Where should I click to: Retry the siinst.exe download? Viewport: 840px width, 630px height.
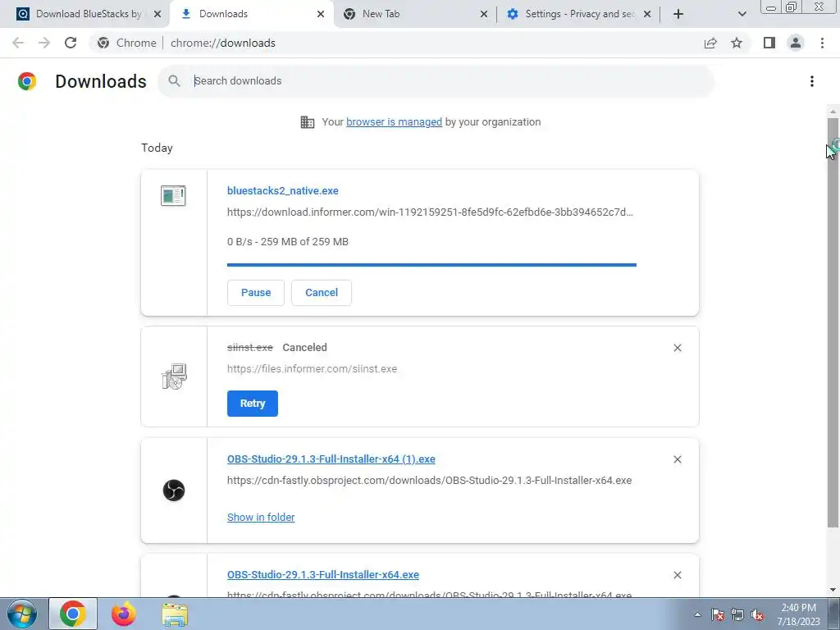pos(253,404)
